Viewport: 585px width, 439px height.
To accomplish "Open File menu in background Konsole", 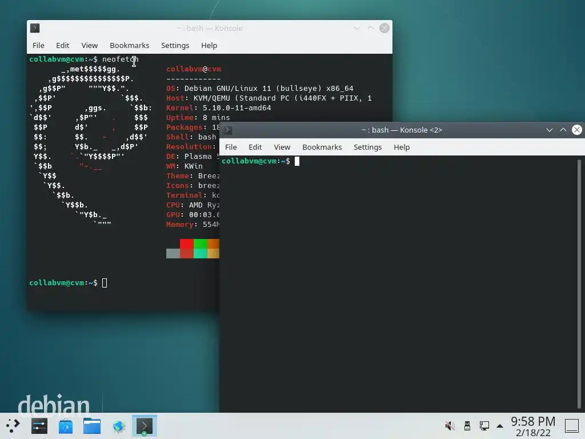I will tap(38, 45).
